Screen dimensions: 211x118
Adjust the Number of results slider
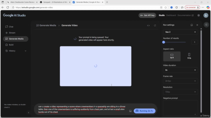[x=174, y=42]
